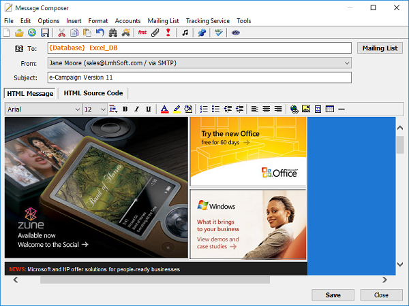409x306 pixels.
Task: Undo the last action
Action: [100, 33]
